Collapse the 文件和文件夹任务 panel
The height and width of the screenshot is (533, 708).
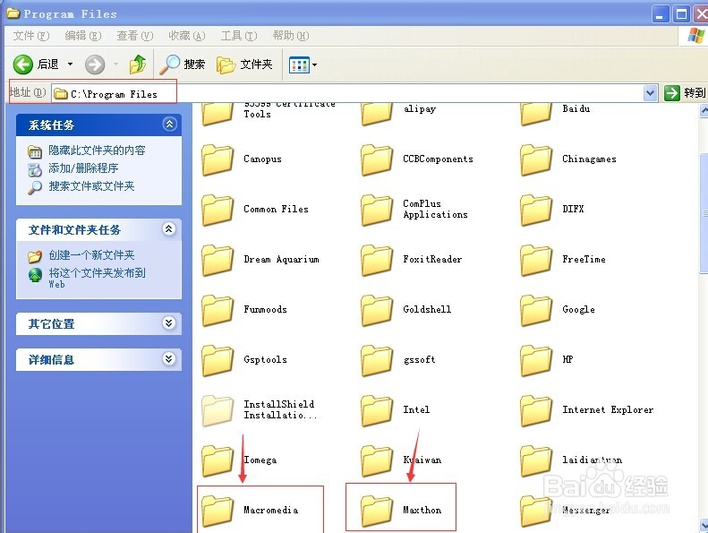coord(169,228)
